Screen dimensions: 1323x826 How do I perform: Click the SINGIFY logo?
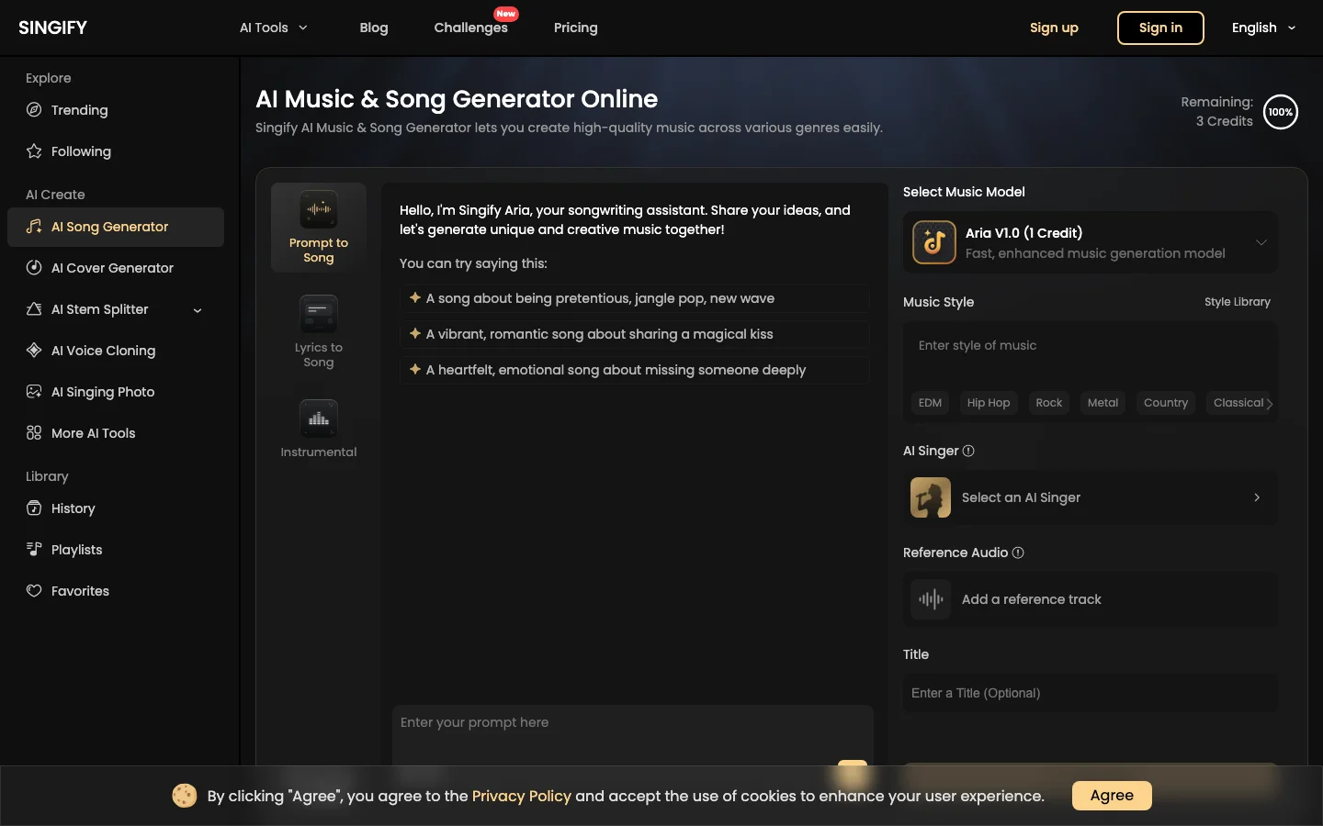click(x=53, y=28)
